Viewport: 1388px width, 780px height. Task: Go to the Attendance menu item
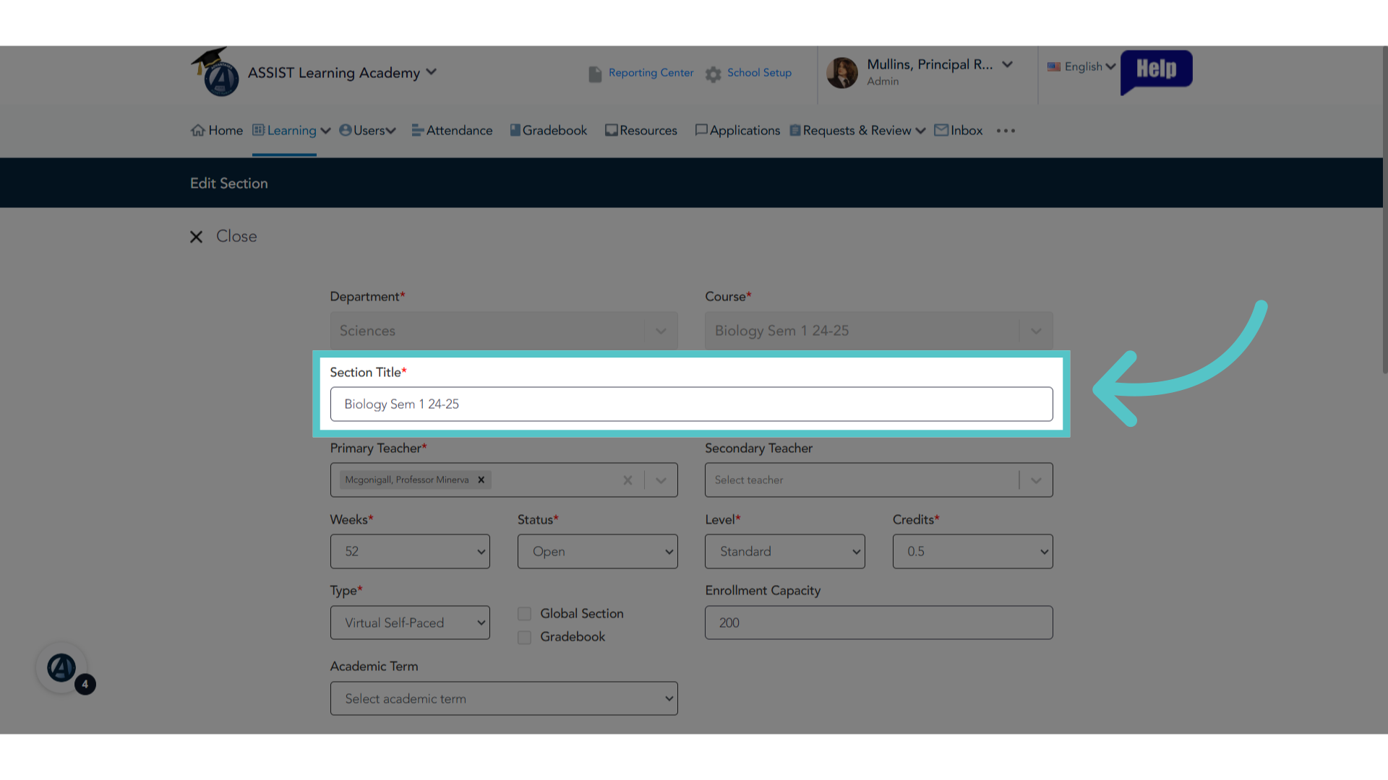coord(452,131)
